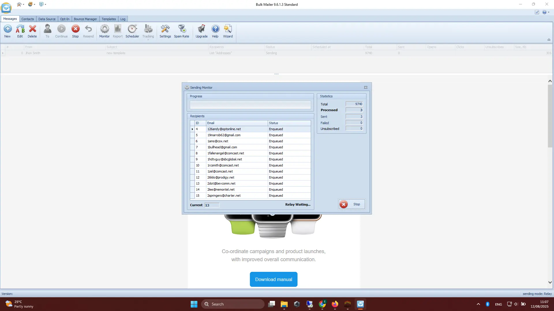554x311 pixels.
Task: Open the weather widget
Action: pyautogui.click(x=20, y=304)
